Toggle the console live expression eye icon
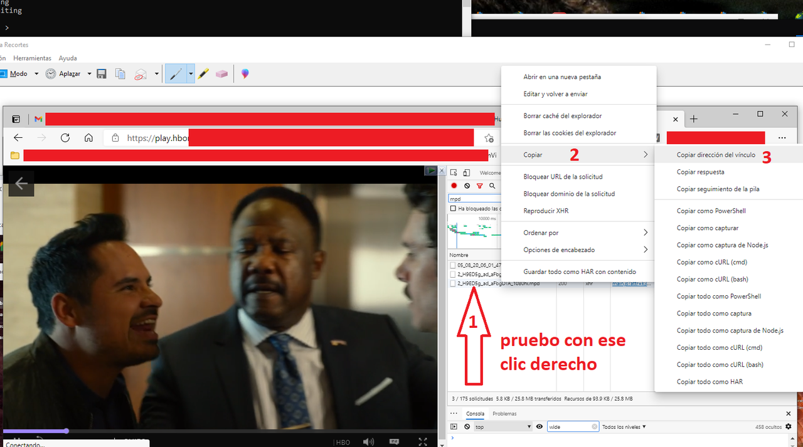This screenshot has height=447, width=803. pos(539,427)
